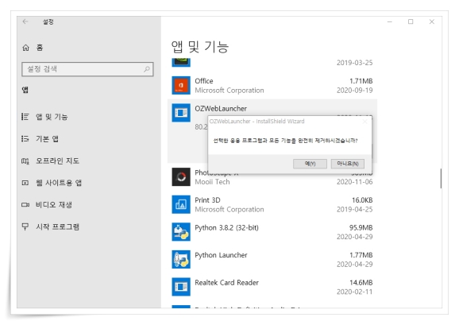Image resolution: width=459 pixels, height=325 pixels.
Task: Click Yes (예) in InstallShield dialog
Action: (310, 164)
